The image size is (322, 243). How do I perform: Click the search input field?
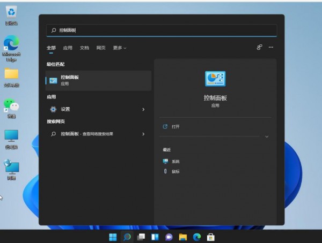coord(162,31)
